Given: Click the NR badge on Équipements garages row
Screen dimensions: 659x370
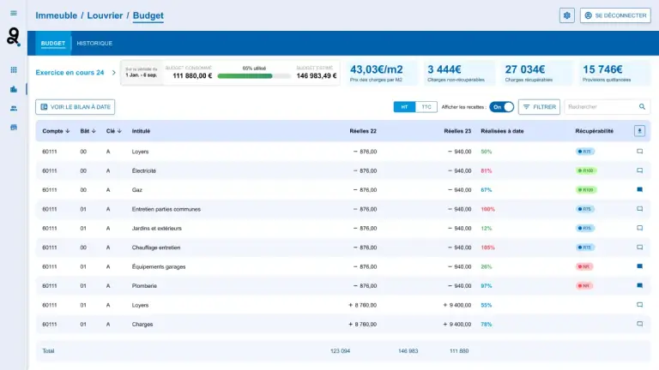Looking at the screenshot, I should [x=583, y=266].
